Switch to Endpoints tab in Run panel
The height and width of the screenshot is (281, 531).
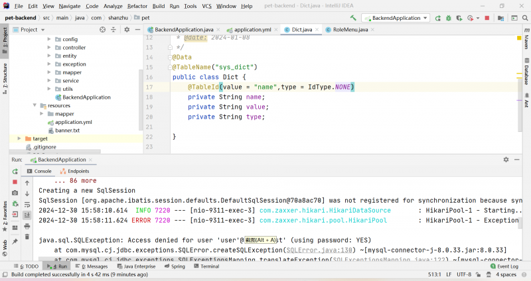point(75,171)
